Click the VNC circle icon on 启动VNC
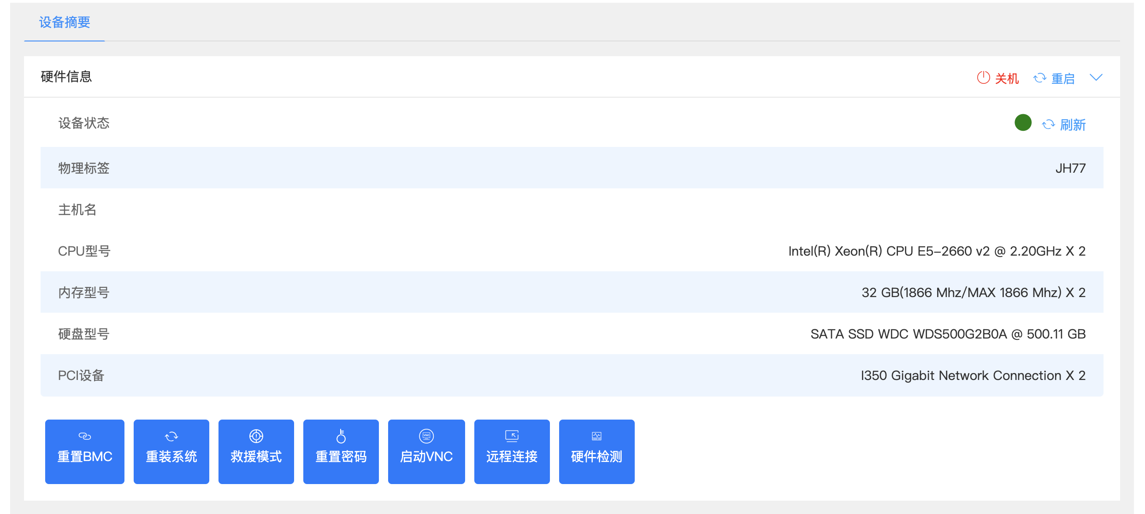 (x=426, y=436)
